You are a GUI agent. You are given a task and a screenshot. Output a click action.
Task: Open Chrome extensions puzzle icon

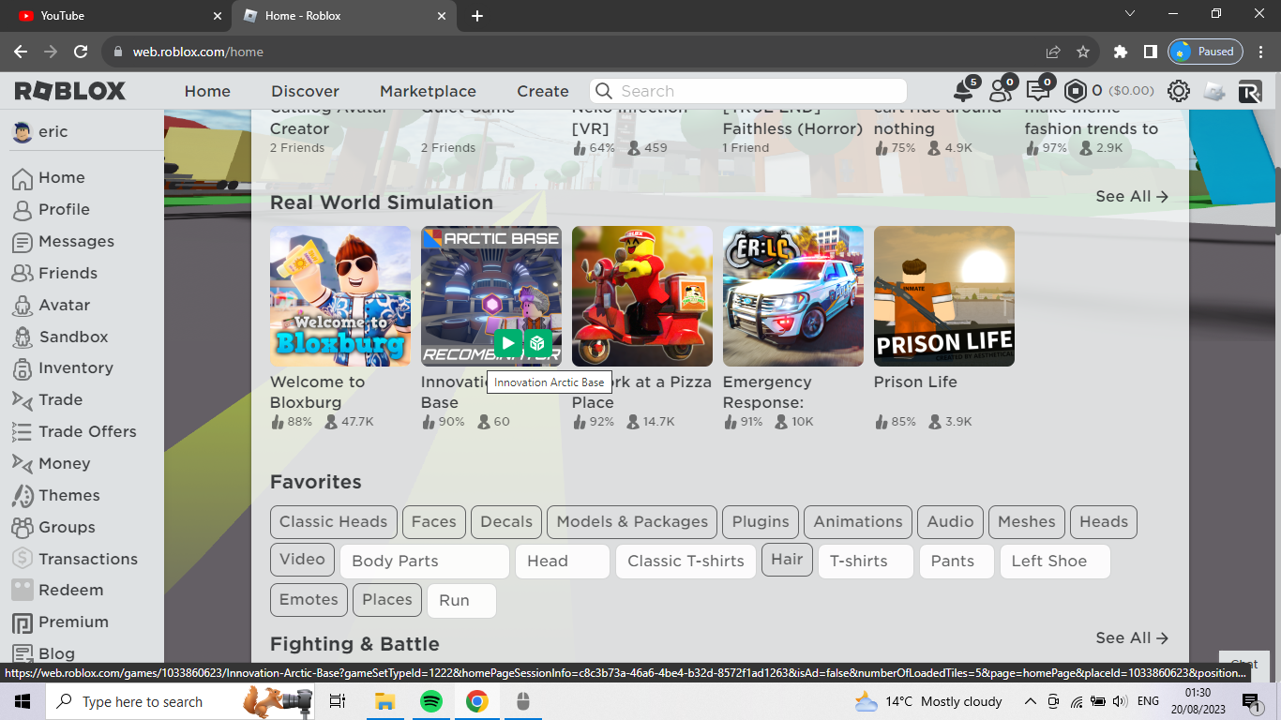(1120, 52)
